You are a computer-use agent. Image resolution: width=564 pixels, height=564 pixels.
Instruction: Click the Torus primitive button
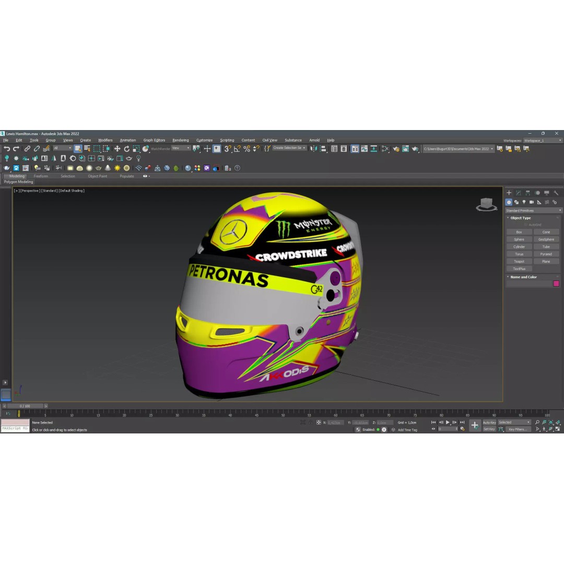[x=519, y=254]
